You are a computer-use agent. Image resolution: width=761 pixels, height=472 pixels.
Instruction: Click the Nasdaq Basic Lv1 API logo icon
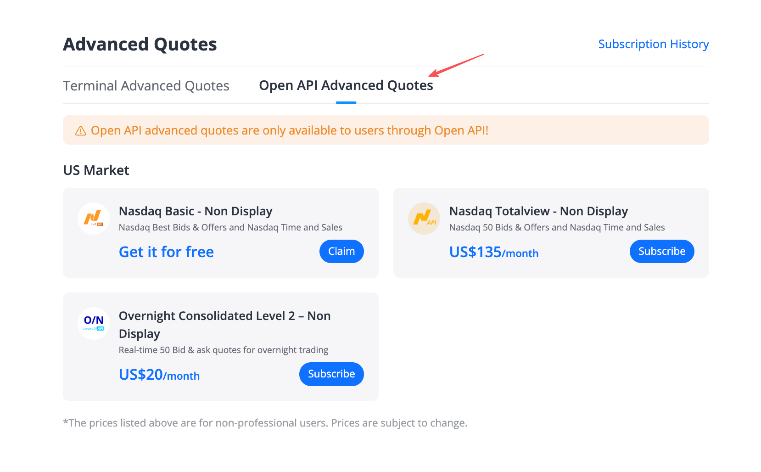94,219
